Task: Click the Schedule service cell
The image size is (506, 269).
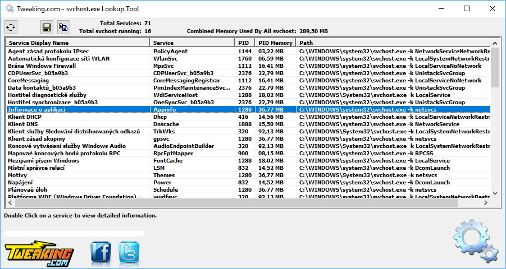Action: pos(166,190)
